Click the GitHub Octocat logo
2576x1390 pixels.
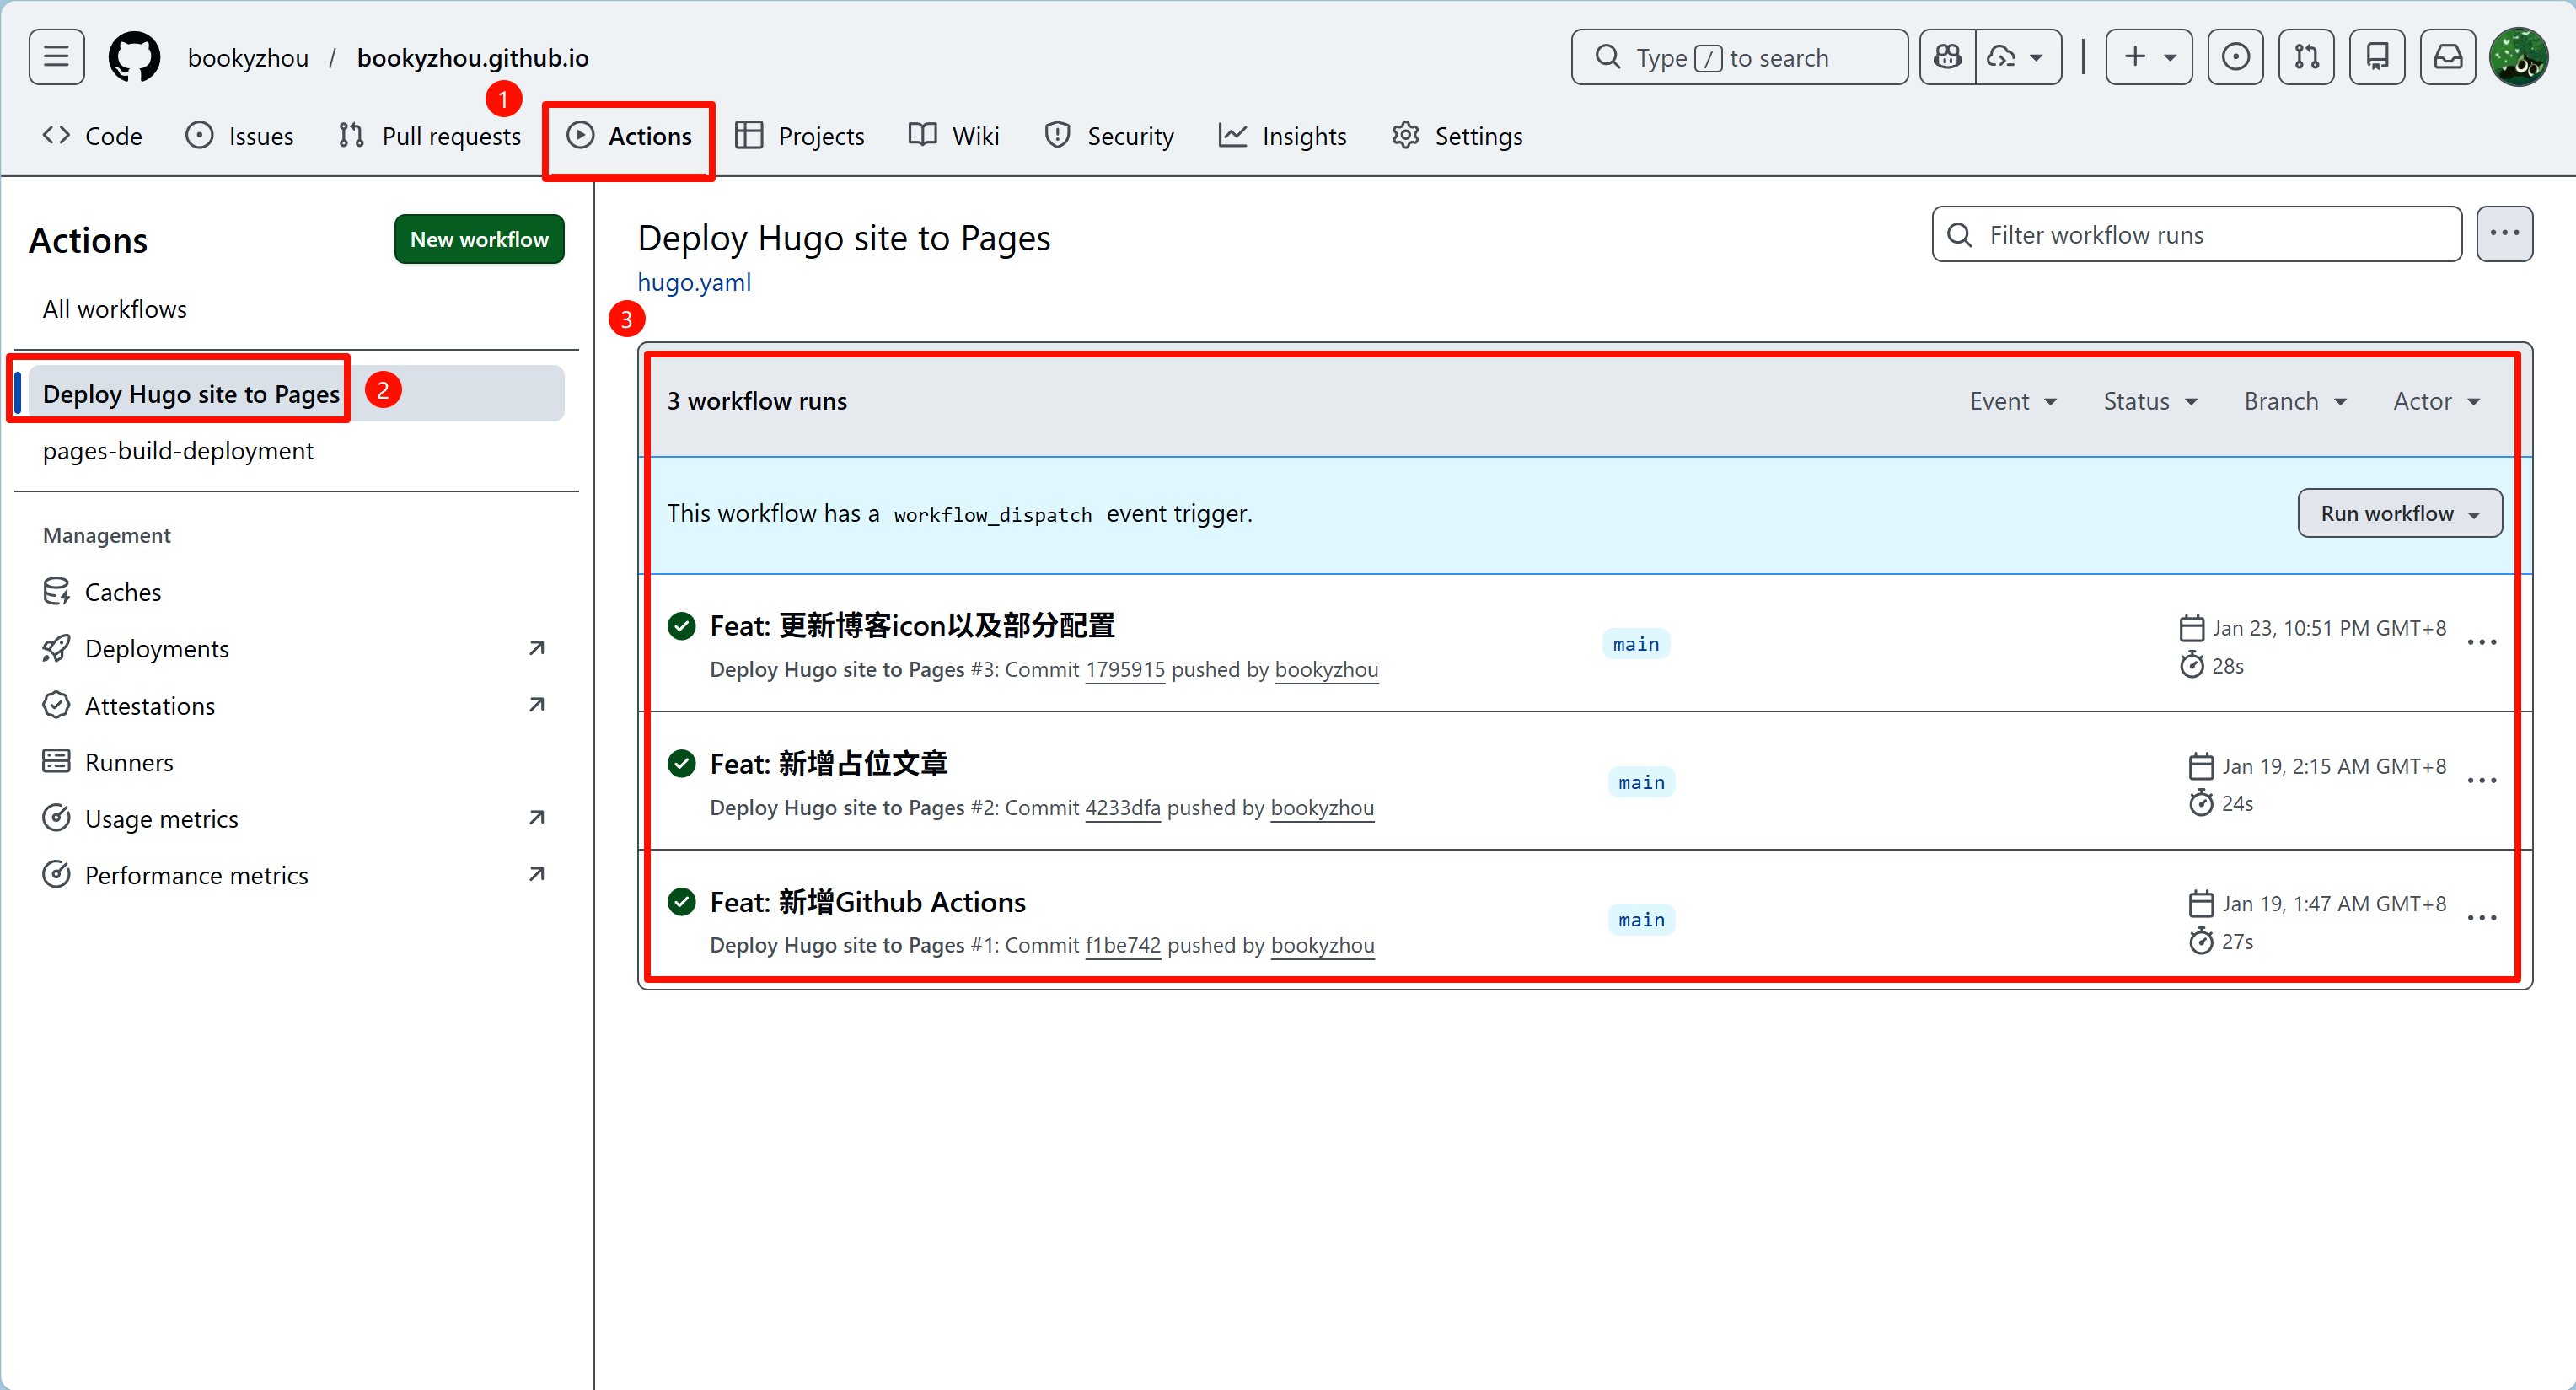[x=134, y=57]
